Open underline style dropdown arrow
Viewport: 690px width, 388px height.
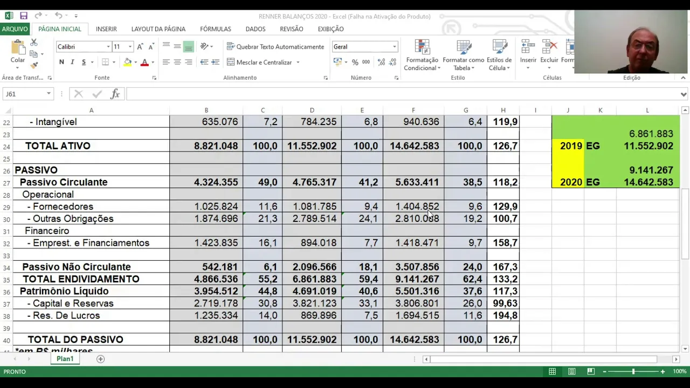click(92, 63)
